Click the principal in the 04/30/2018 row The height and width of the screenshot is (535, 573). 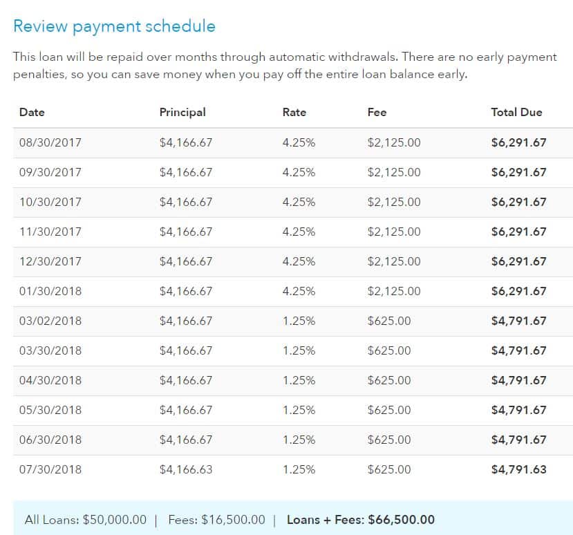tap(186, 380)
